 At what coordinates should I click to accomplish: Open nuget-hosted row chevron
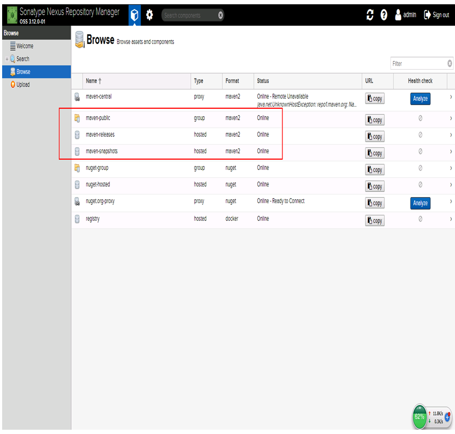pos(451,184)
